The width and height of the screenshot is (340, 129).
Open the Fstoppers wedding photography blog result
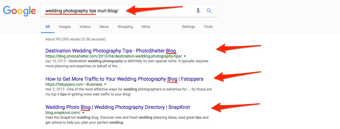[124, 79]
